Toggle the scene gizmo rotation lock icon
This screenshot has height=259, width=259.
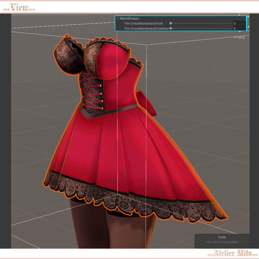point(248,16)
